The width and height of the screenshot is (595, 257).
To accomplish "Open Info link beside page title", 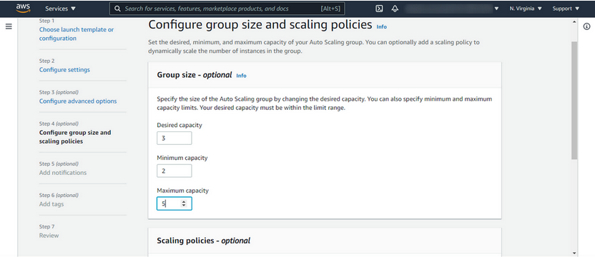I will coord(381,26).
